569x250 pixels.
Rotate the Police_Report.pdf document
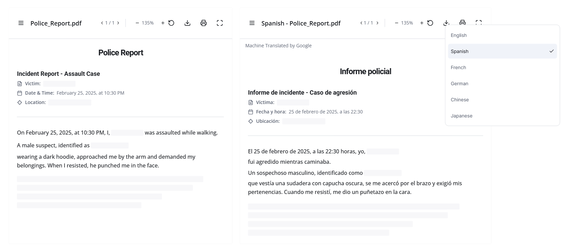click(x=171, y=23)
